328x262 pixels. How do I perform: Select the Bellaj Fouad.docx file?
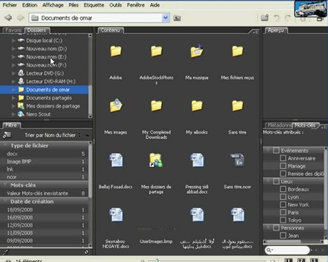[x=116, y=160]
